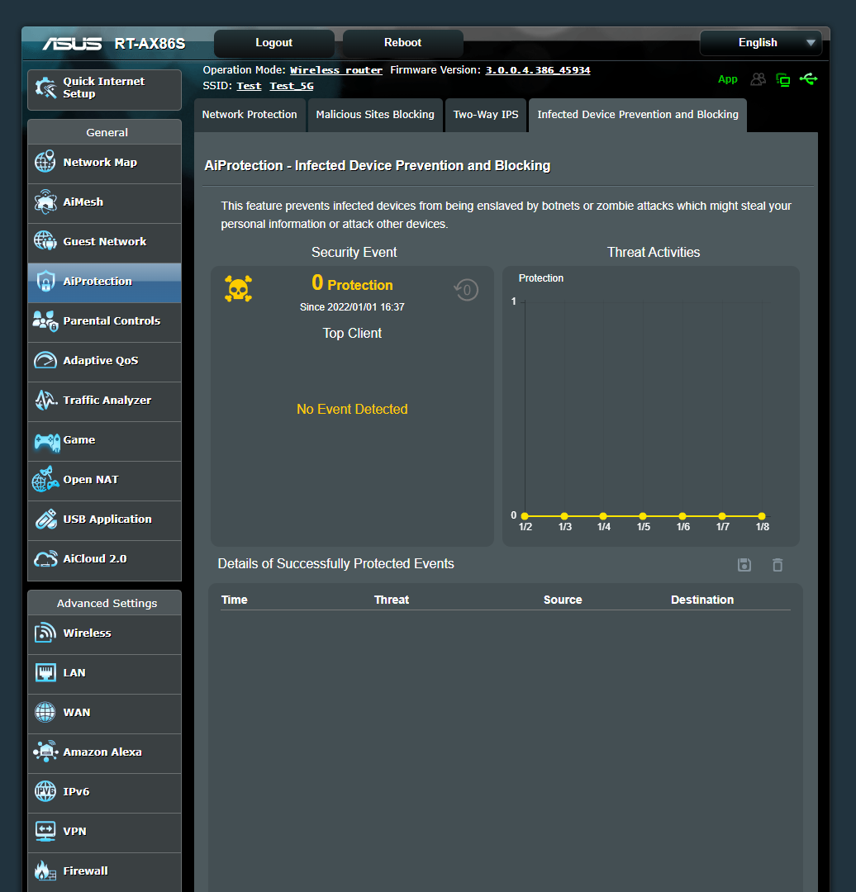The width and height of the screenshot is (856, 892).
Task: Open AiCloud 2.0 settings
Action: coord(97,558)
